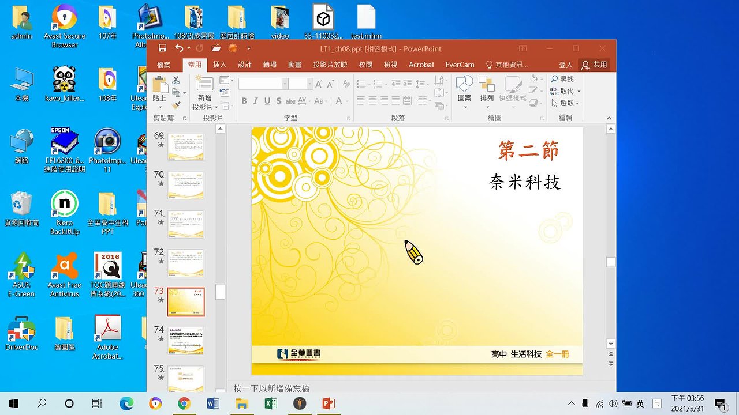Click 登入 to sign in

566,65
